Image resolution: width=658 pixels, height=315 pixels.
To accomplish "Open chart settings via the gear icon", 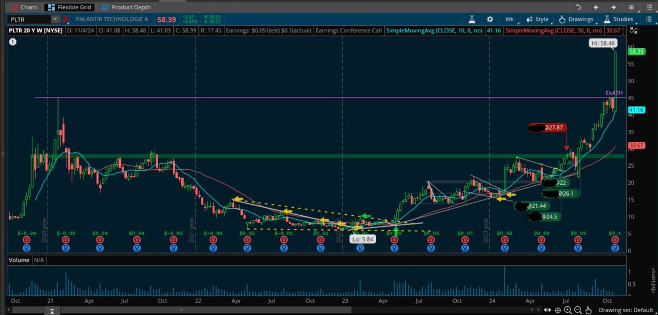I will [x=489, y=19].
